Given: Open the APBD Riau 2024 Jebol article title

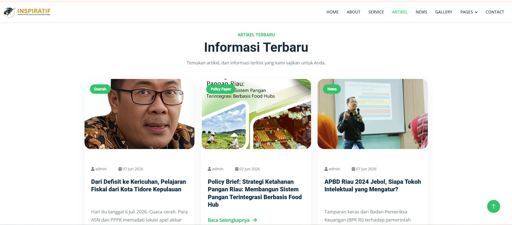Looking at the screenshot, I should pyautogui.click(x=373, y=185).
